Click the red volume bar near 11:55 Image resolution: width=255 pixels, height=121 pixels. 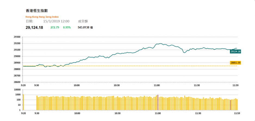[x=230, y=105]
